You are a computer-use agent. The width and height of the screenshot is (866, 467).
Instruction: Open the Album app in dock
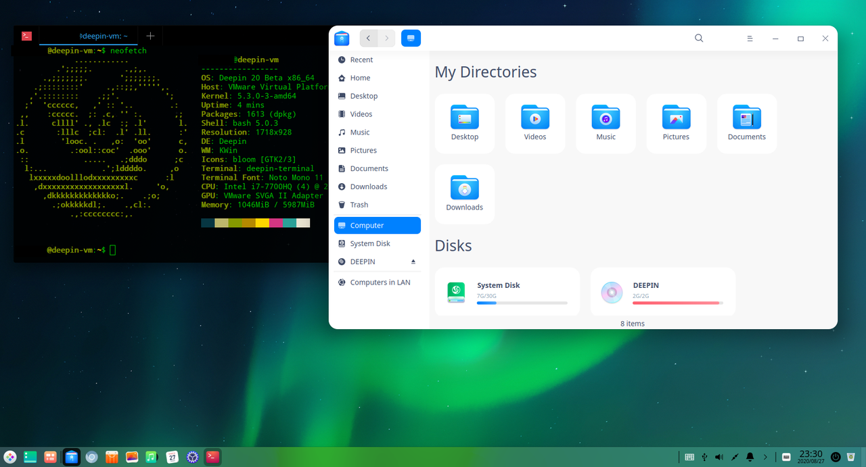pos(132,457)
